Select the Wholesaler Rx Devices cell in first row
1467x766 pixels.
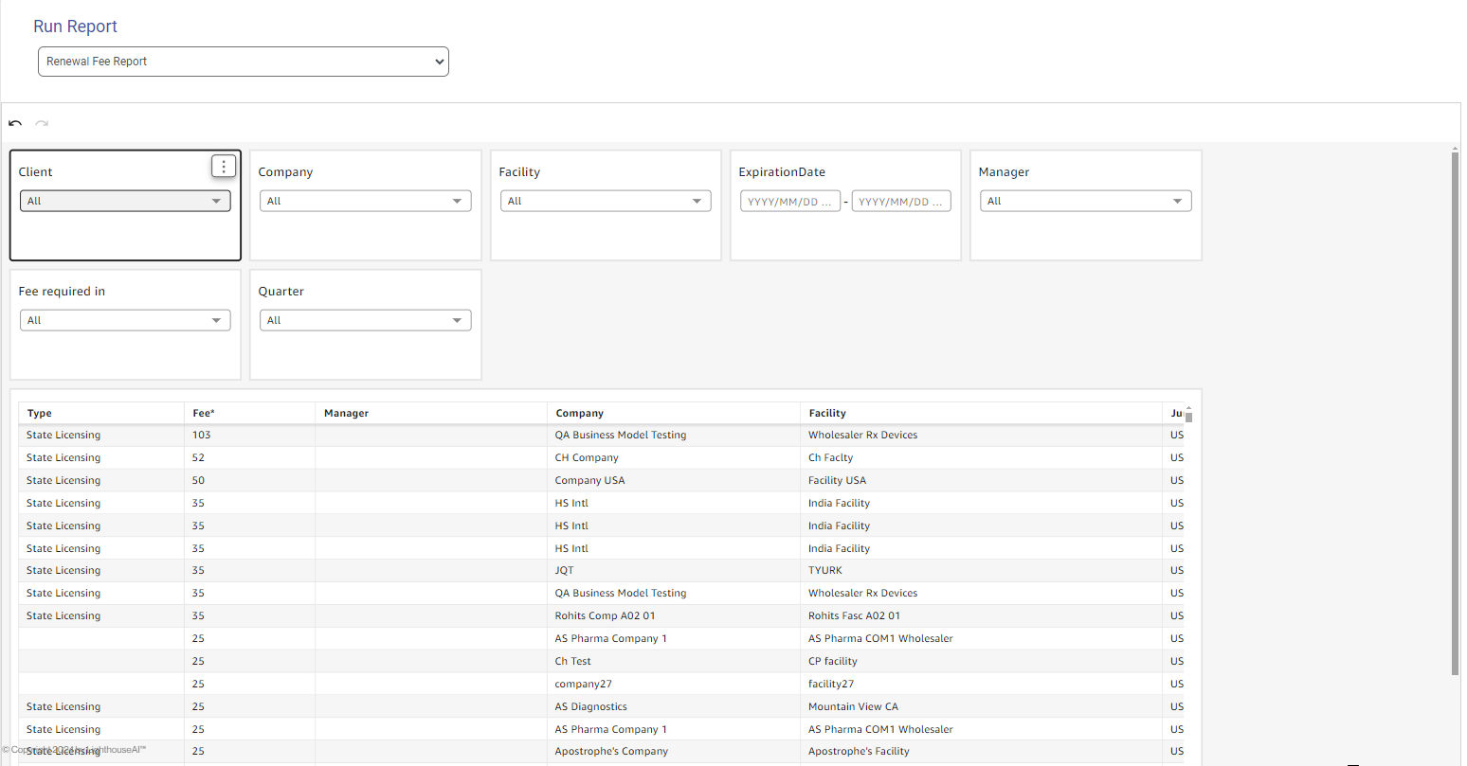(862, 436)
